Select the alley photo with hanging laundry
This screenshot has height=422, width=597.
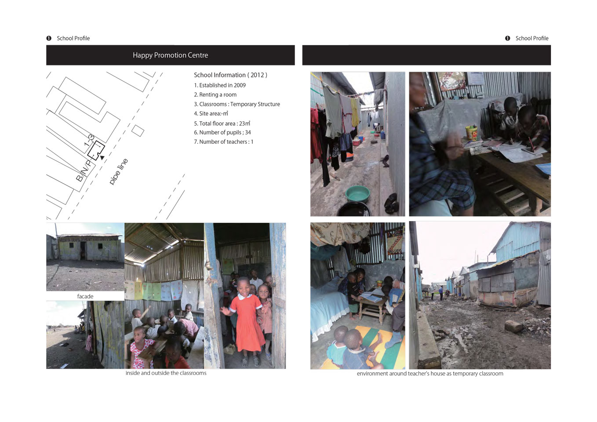click(357, 144)
